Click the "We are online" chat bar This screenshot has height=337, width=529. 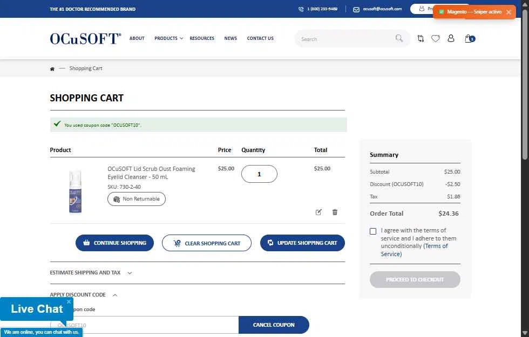pyautogui.click(x=41, y=332)
